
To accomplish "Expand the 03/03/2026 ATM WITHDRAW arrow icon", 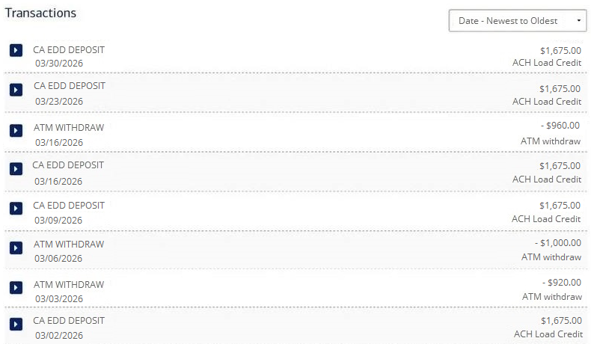I will point(16,287).
